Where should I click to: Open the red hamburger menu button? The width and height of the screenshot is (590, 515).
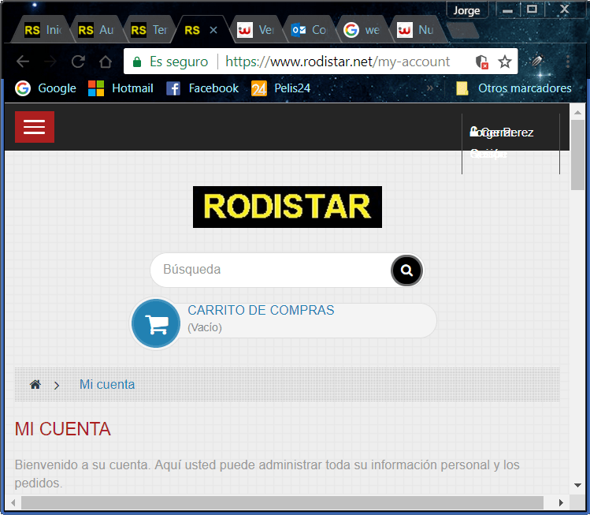35,127
